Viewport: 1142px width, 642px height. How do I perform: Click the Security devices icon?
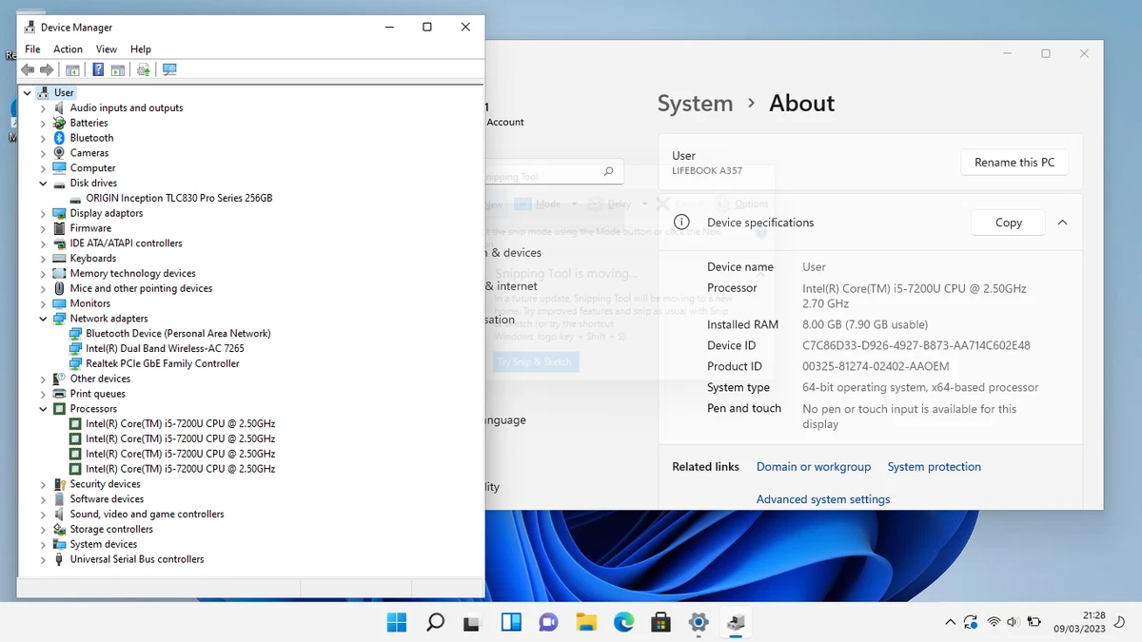coord(60,484)
